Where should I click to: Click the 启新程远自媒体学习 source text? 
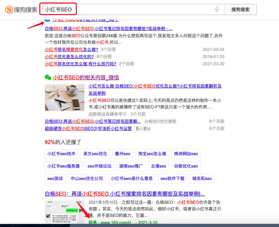pyautogui.click(x=107, y=114)
